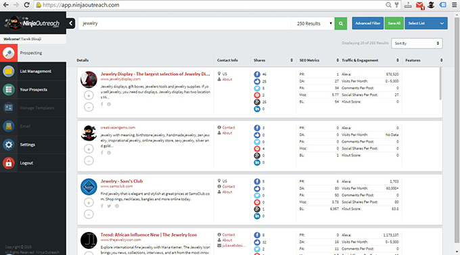
Task: Sort by the SEO Metrics column arrows
Action: 338,60
